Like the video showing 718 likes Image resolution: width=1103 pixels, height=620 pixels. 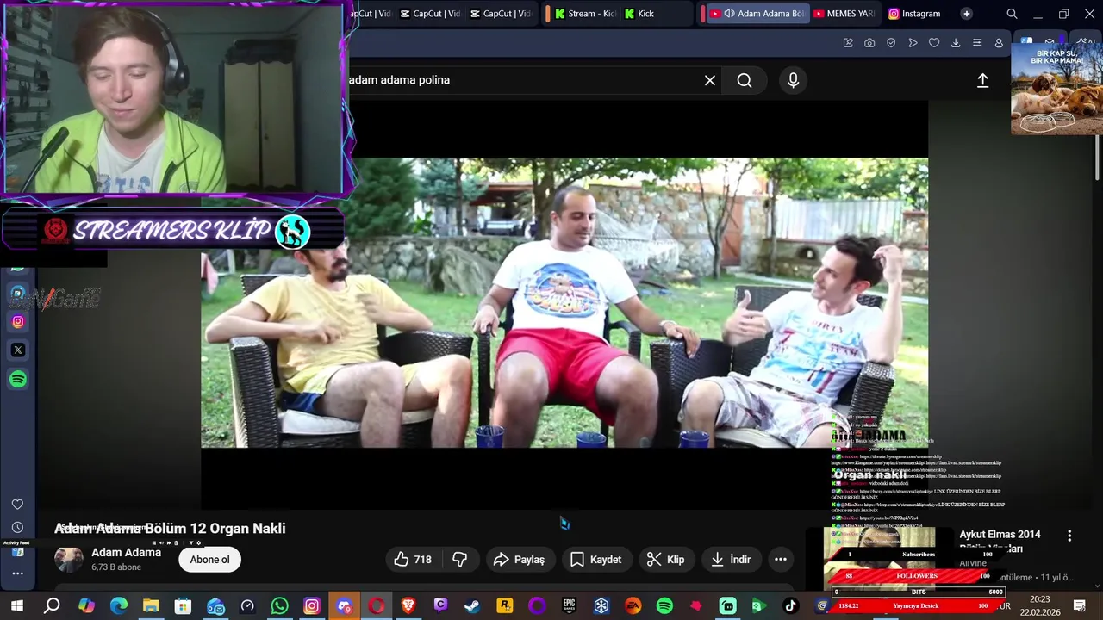[413, 560]
